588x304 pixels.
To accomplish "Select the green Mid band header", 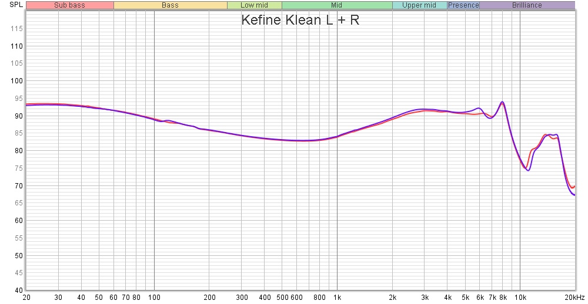I will (x=336, y=5).
